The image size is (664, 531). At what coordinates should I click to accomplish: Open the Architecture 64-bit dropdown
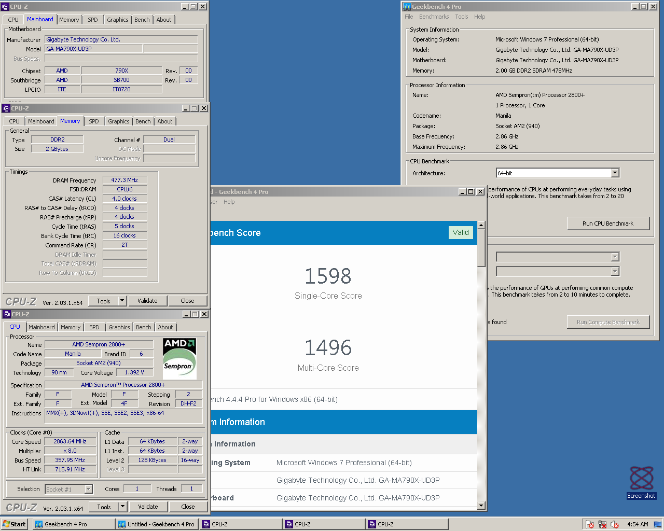(x=615, y=173)
